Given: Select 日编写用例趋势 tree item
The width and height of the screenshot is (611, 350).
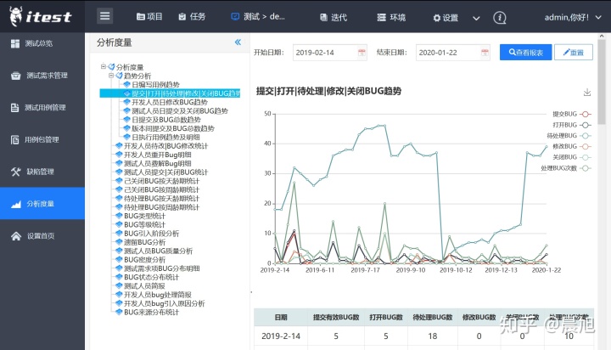Looking at the screenshot, I should [155, 84].
